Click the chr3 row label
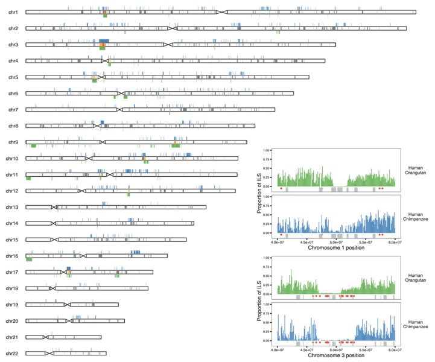Image resolution: width=435 pixels, height=362 pixels. coord(13,45)
